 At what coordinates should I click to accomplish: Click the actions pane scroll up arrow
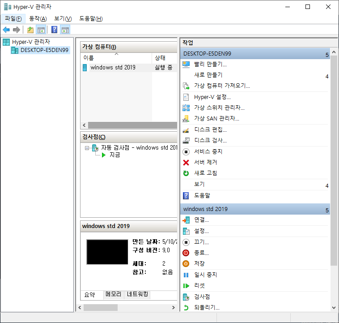point(334,52)
